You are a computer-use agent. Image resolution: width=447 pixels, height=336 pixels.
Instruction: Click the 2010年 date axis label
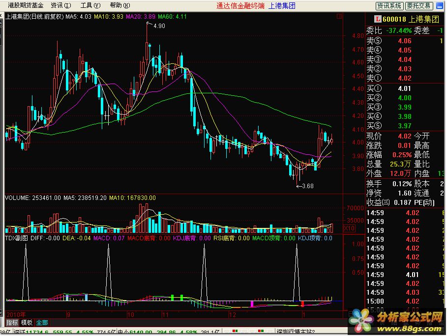(x=16, y=315)
